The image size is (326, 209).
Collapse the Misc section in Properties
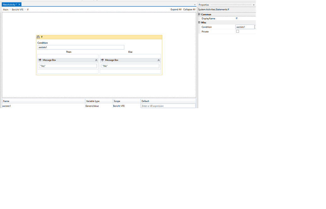[x=200, y=22]
